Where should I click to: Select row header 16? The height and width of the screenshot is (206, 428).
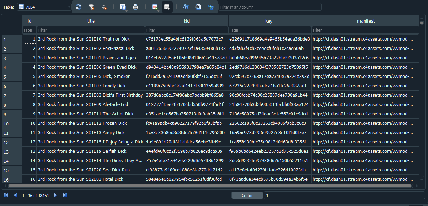[12, 180]
